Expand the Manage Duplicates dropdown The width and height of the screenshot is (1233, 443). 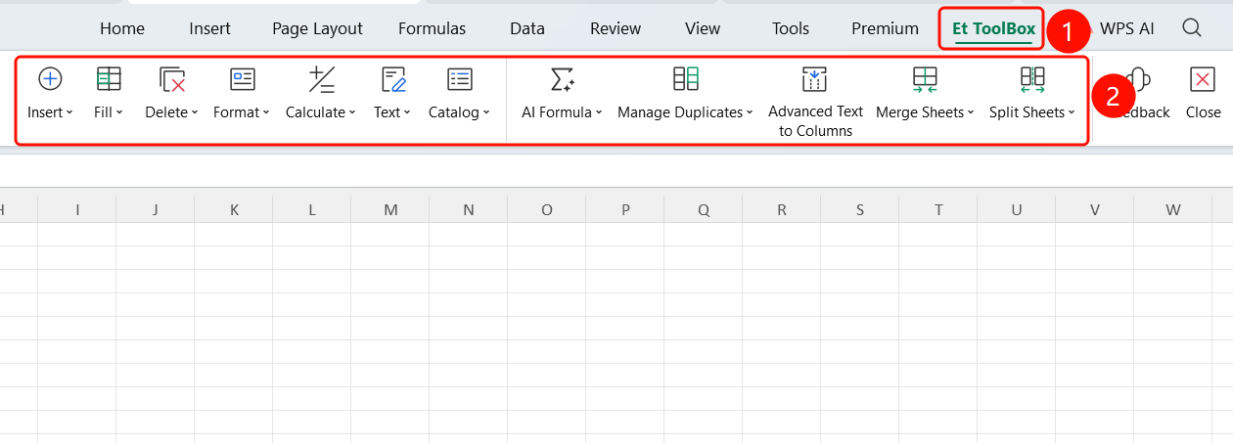pos(750,112)
